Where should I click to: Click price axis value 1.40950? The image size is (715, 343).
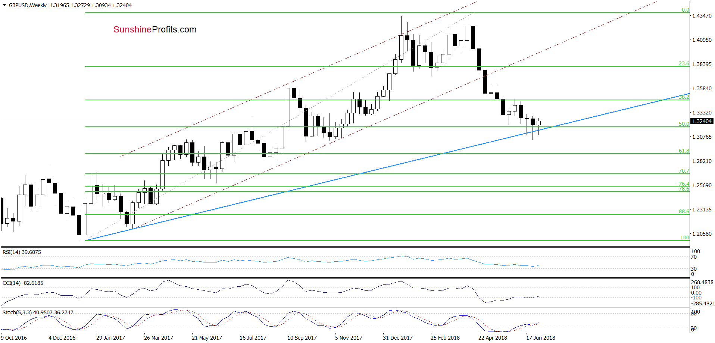coord(702,40)
